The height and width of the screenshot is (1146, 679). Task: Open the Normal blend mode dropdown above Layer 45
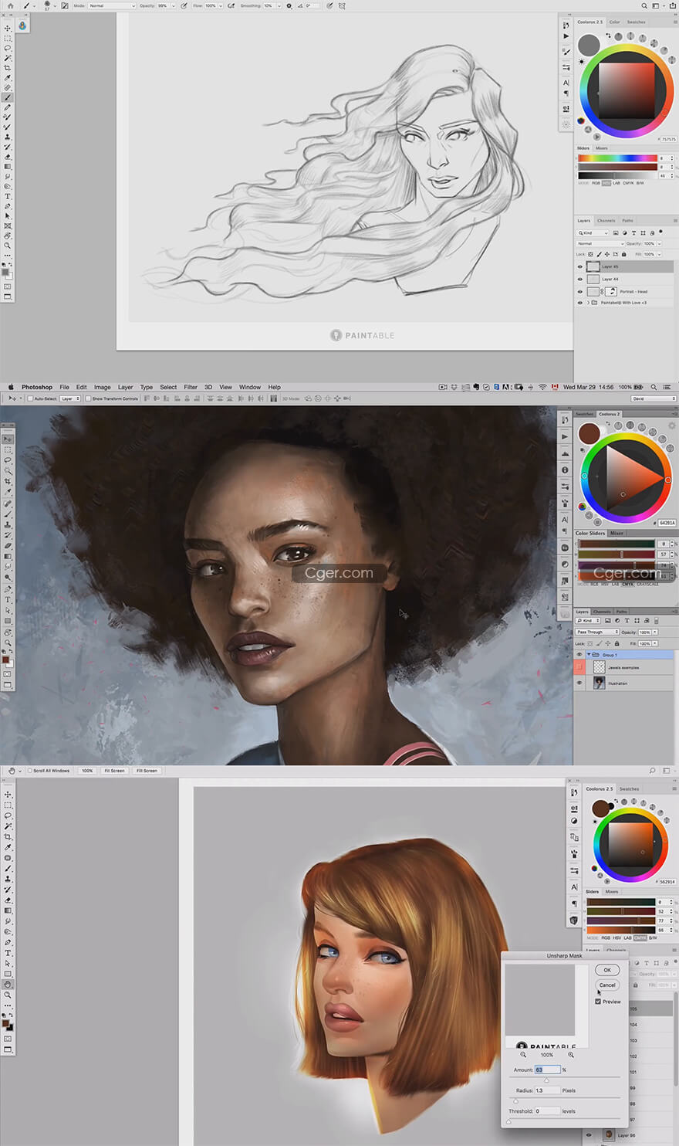point(600,243)
